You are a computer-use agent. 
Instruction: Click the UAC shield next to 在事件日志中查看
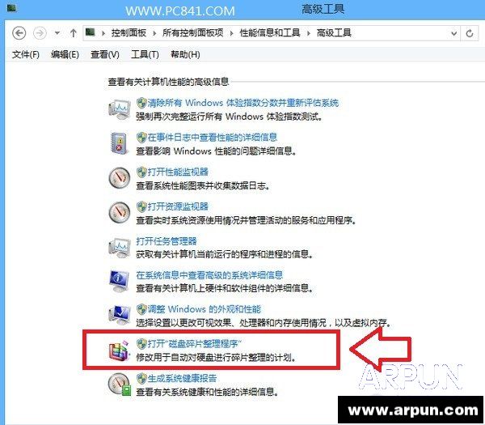141,138
